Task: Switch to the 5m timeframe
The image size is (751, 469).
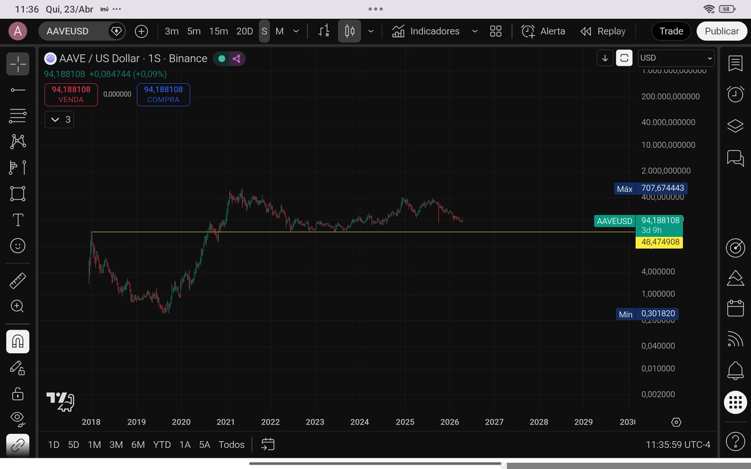Action: coord(194,31)
